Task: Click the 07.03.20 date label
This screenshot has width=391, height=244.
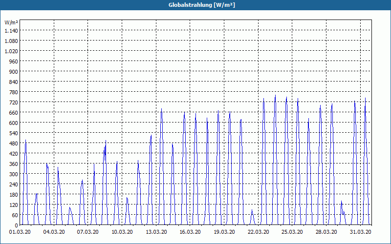Action: (x=88, y=232)
